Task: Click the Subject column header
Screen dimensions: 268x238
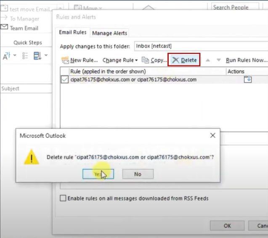Action: point(27,88)
